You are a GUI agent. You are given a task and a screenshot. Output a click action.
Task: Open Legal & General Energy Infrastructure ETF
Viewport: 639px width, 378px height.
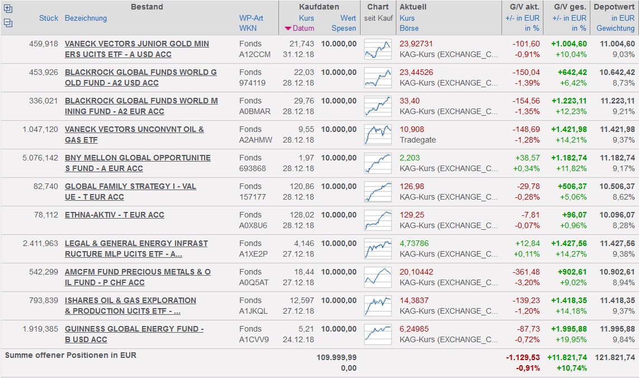pyautogui.click(x=136, y=249)
